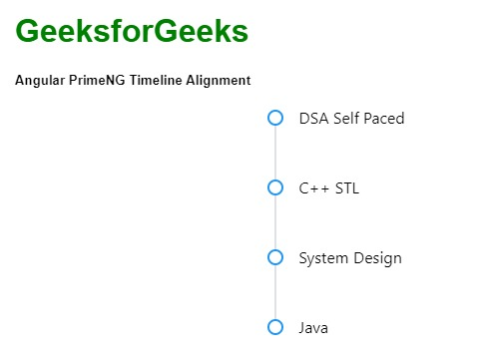
Task: Click the GeeksforGeeks green heading
Action: (132, 31)
